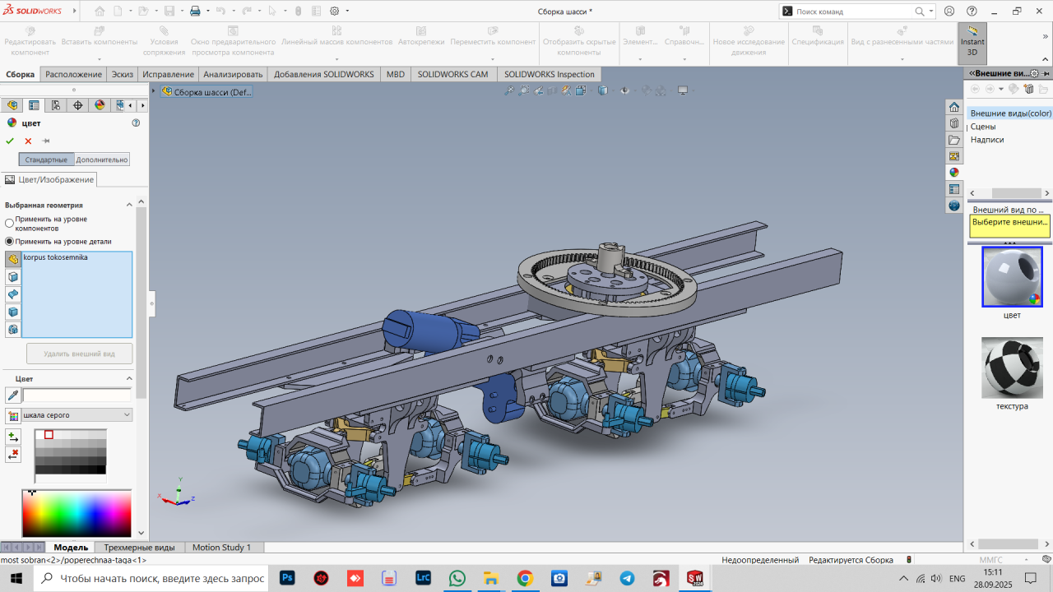Cancel color edit with red X
Image resolution: width=1053 pixels, height=592 pixels.
tap(28, 141)
